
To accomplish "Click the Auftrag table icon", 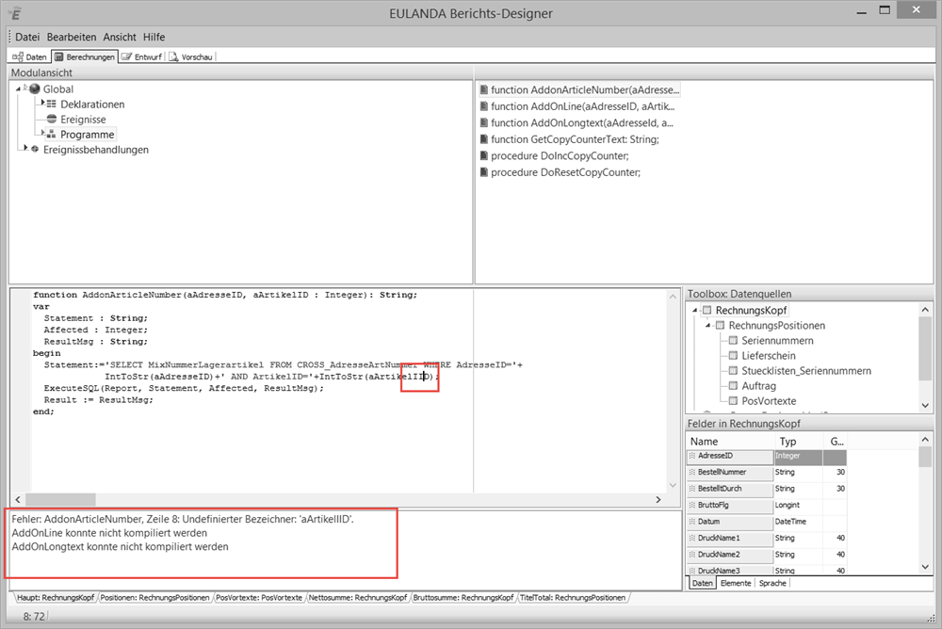I will (x=733, y=385).
